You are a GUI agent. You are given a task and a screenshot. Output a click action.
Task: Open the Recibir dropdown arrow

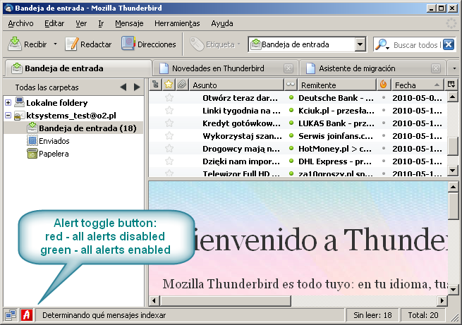pyautogui.click(x=55, y=44)
